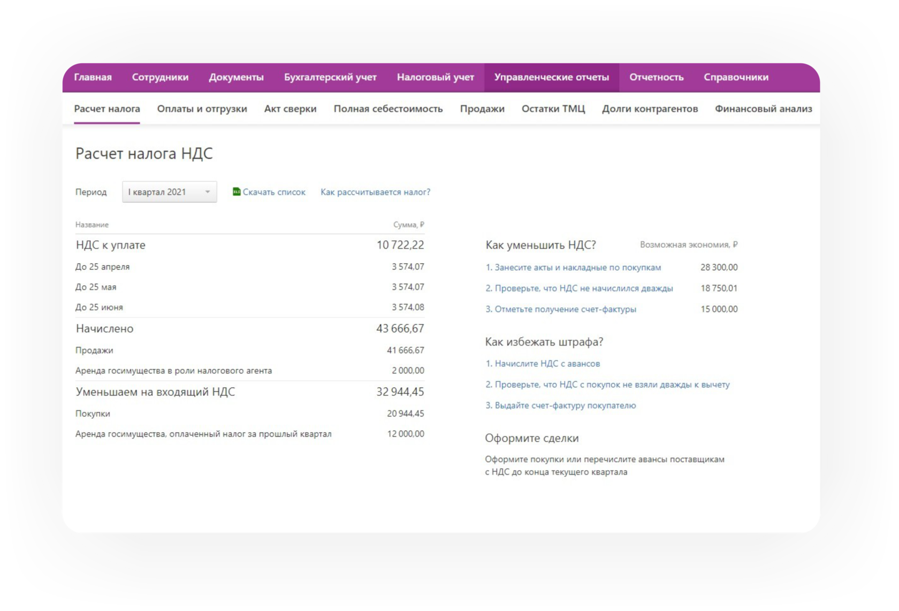Open the Как рассчитывается налог? link
Image resolution: width=899 pixels, height=611 pixels.
point(375,192)
